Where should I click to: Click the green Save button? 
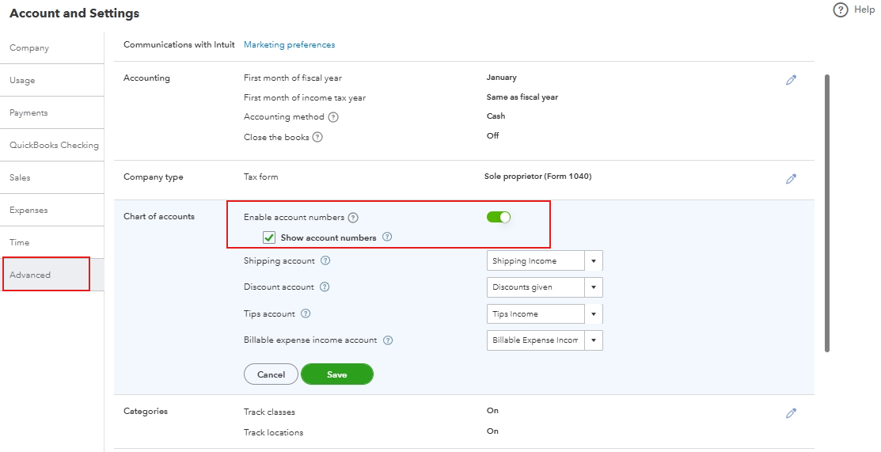336,374
